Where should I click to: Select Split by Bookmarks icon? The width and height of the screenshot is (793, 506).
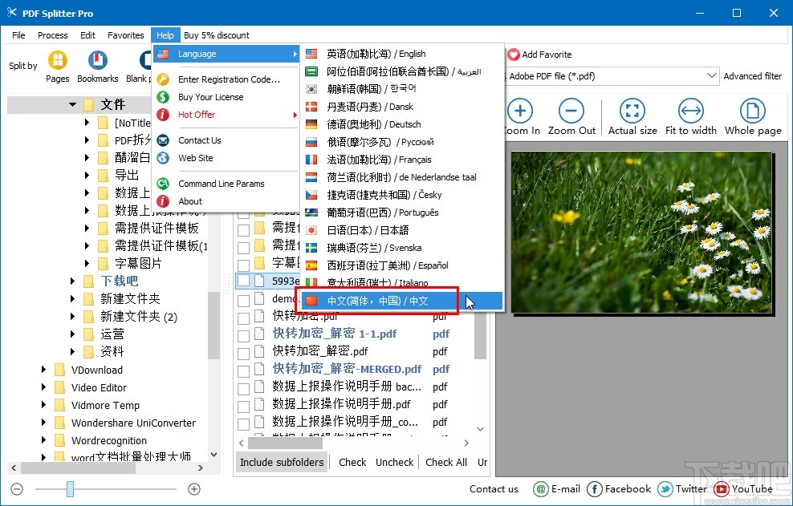click(x=98, y=60)
